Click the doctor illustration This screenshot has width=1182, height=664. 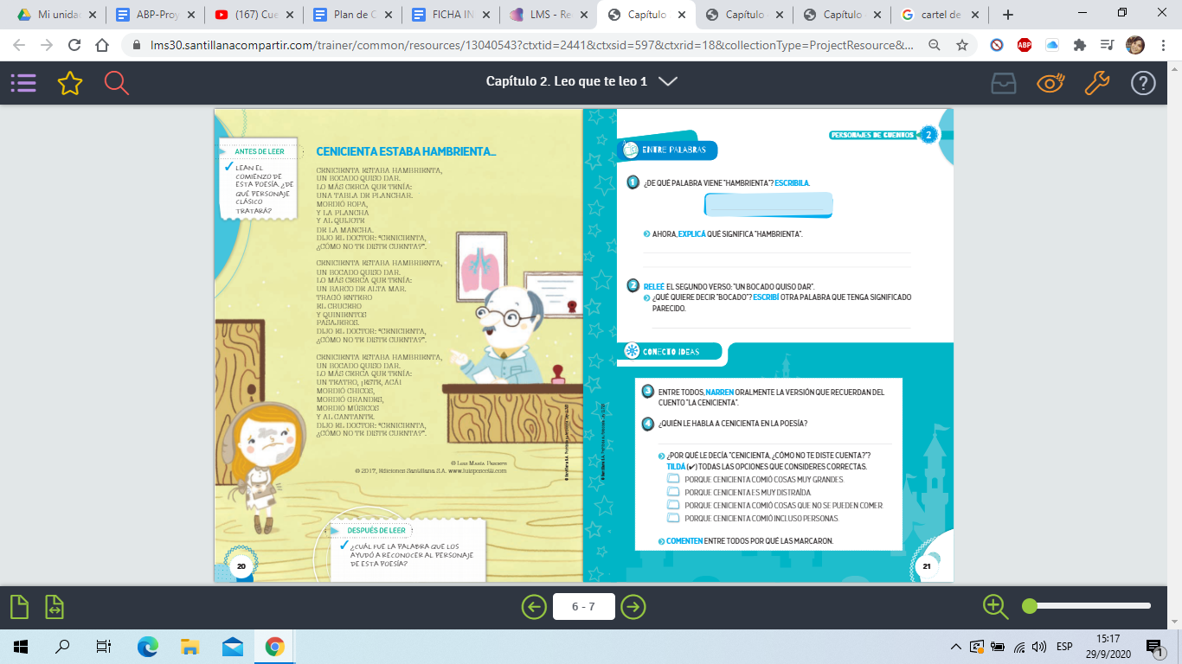pos(504,337)
